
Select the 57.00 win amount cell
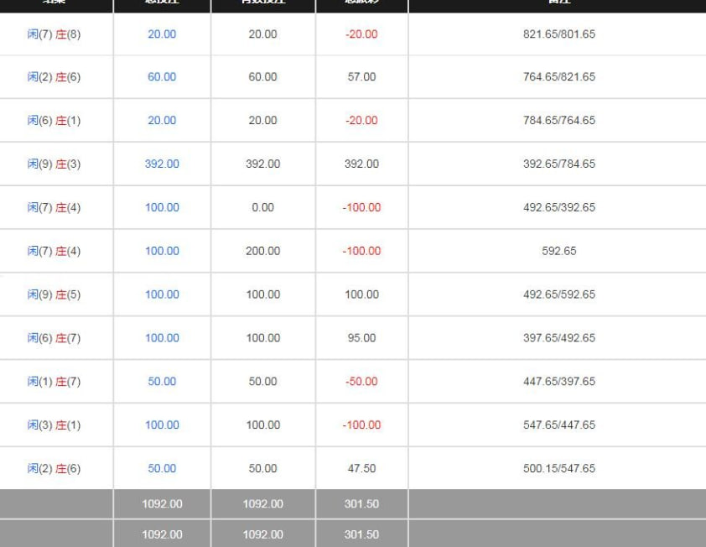(361, 77)
